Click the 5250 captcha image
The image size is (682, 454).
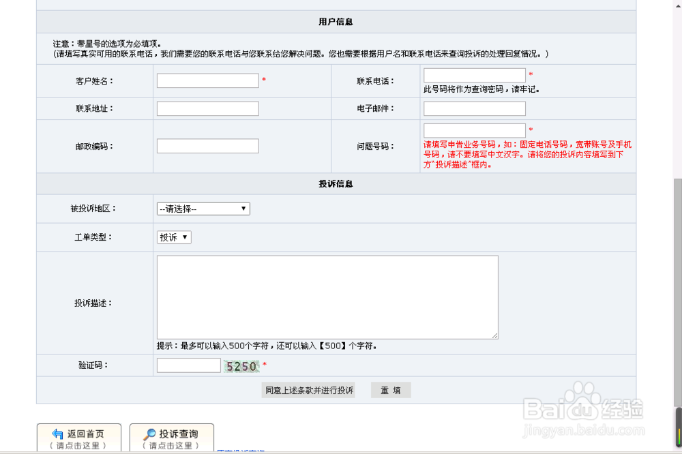241,365
